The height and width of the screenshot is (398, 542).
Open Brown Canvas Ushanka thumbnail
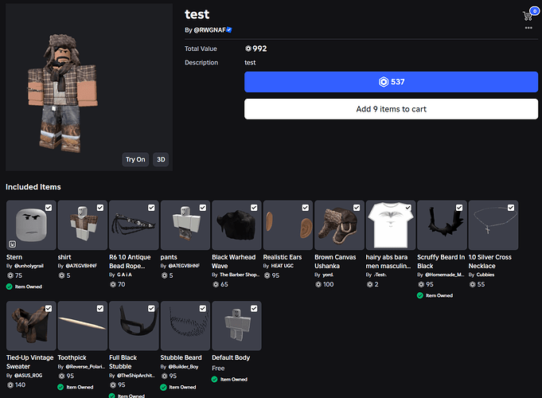pyautogui.click(x=339, y=225)
